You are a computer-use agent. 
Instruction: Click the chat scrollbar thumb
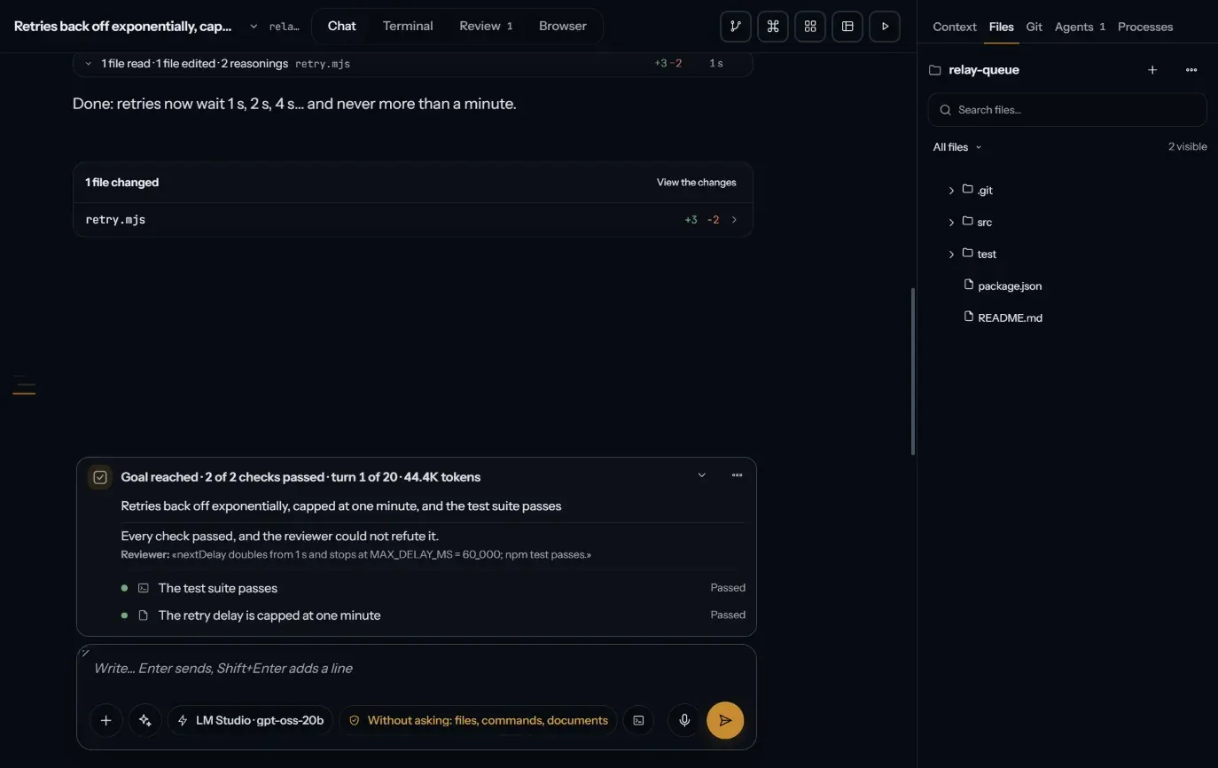[x=912, y=372]
